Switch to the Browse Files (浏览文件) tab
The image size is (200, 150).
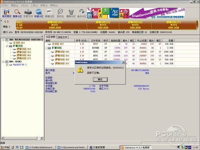[x=62, y=37]
